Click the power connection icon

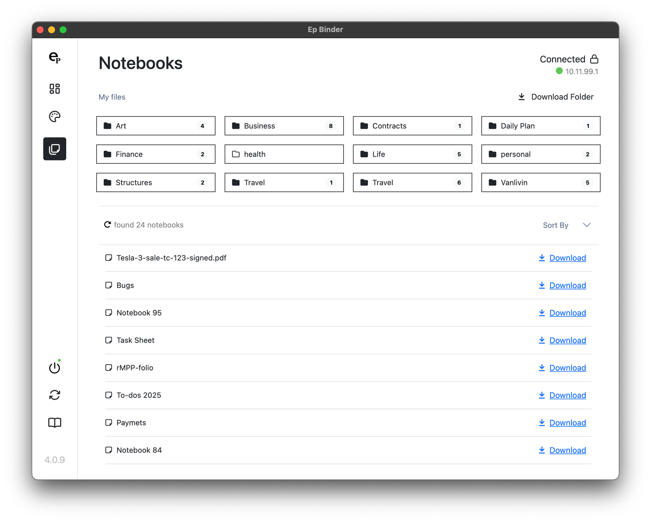(x=55, y=368)
